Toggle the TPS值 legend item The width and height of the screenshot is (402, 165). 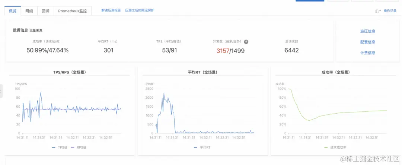(60, 147)
